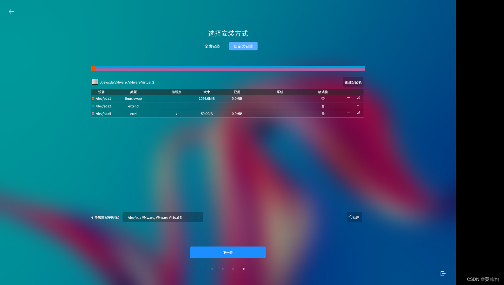Click the 是 format value for sda5
The width and height of the screenshot is (504, 285).
323,114
